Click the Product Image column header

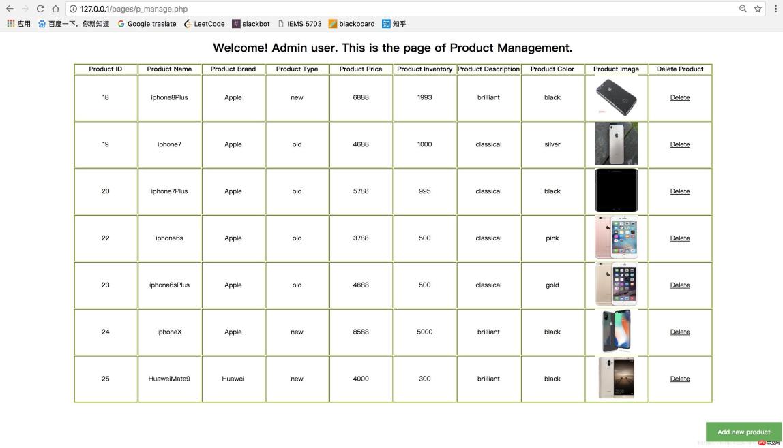click(x=616, y=69)
